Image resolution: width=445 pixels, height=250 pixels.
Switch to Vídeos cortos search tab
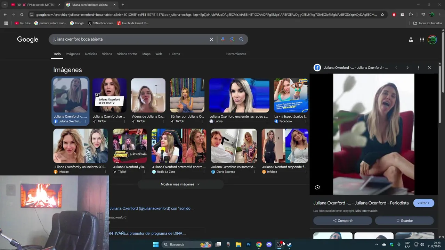[x=127, y=54]
